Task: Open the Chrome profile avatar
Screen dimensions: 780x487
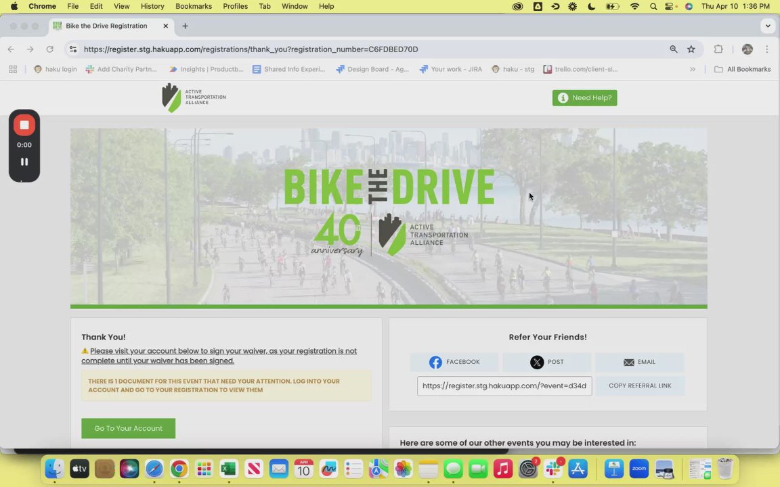Action: coord(747,49)
